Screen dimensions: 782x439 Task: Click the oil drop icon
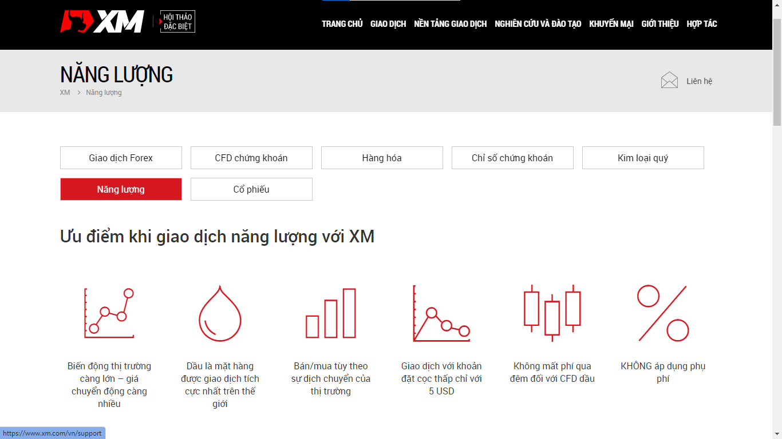[220, 314]
